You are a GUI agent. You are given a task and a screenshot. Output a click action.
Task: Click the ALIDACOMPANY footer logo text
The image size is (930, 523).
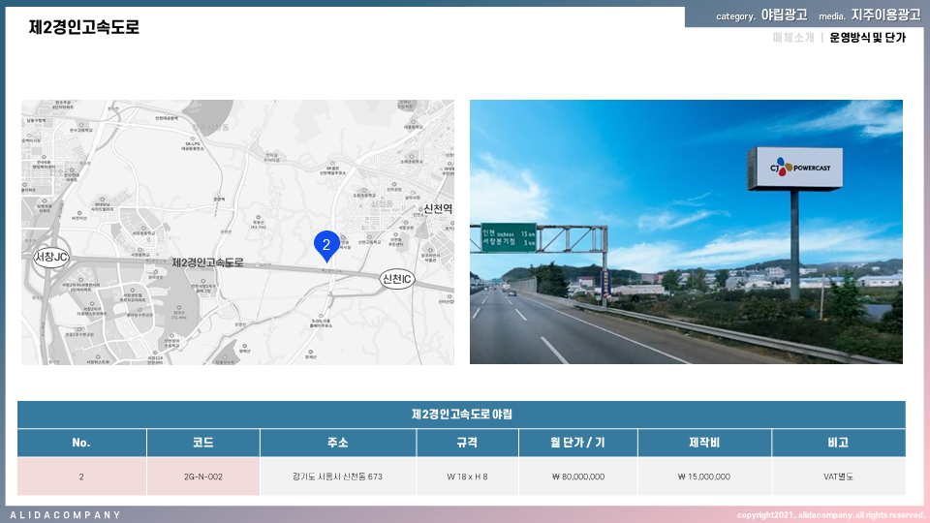click(x=66, y=514)
